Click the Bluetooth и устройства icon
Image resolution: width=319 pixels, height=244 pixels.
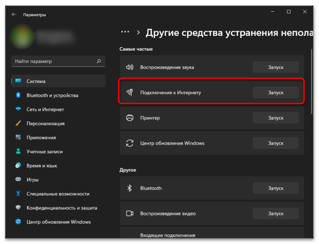(x=18, y=95)
